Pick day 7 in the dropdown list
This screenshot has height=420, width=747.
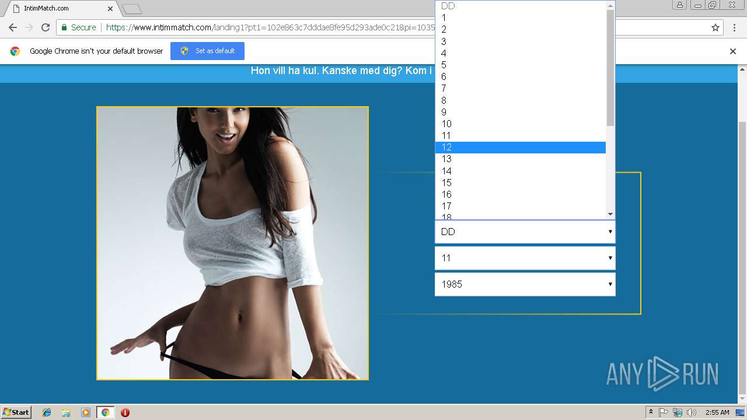pos(520,88)
